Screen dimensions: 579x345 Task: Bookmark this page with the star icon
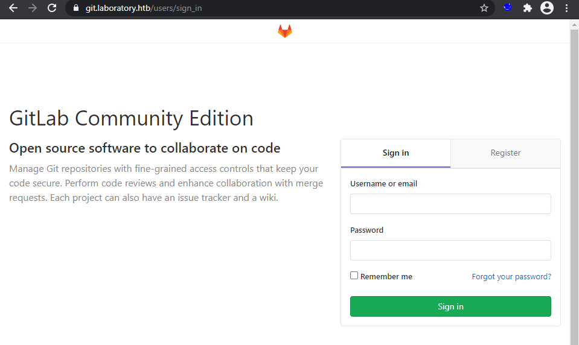point(484,8)
